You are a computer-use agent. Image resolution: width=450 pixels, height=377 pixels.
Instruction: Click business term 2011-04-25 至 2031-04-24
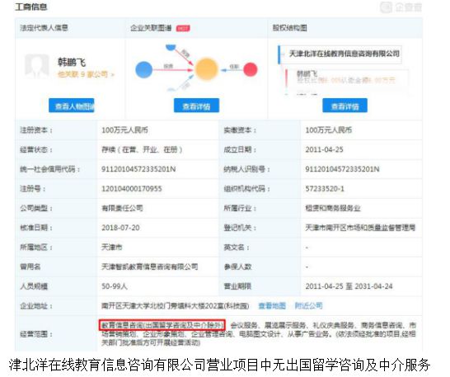coord(349,286)
